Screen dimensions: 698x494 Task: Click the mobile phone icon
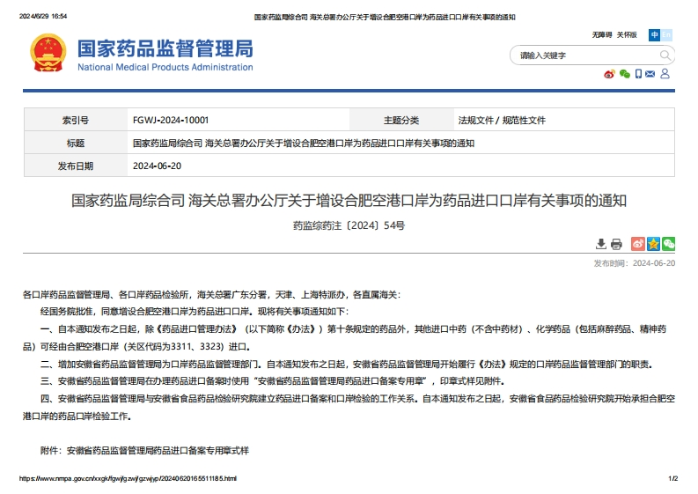[638, 74]
